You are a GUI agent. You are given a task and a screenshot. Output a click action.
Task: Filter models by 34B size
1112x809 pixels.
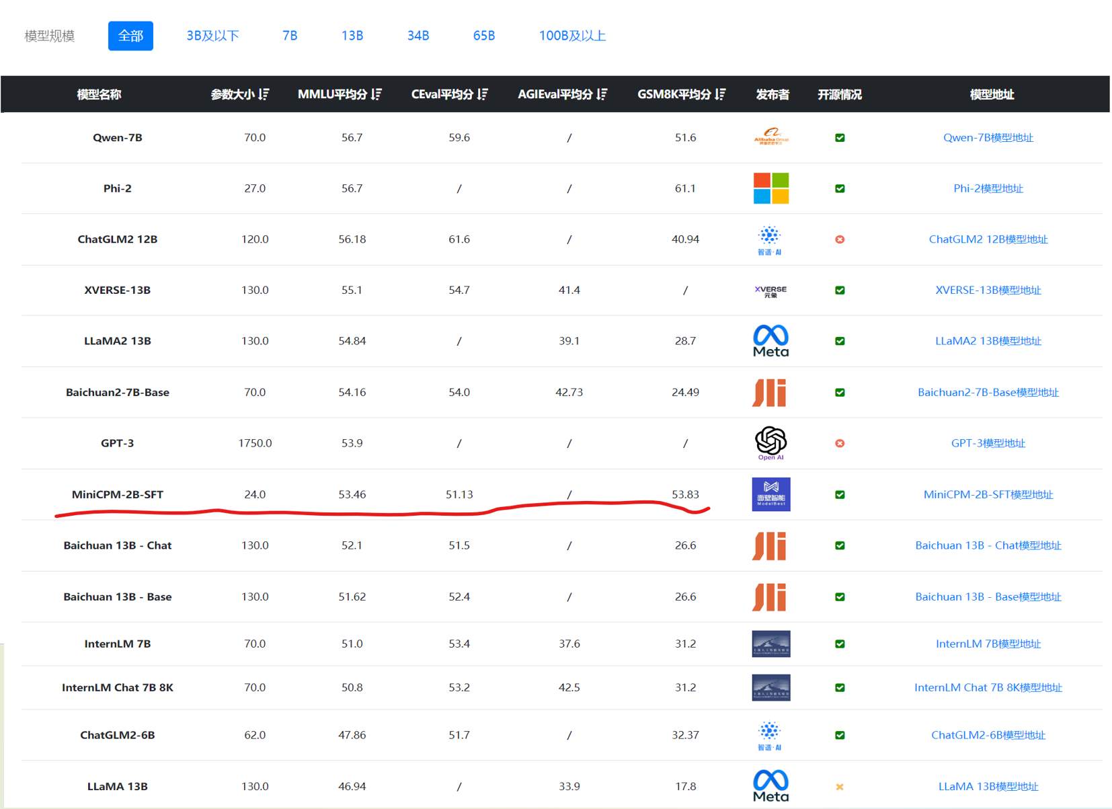[x=418, y=36]
